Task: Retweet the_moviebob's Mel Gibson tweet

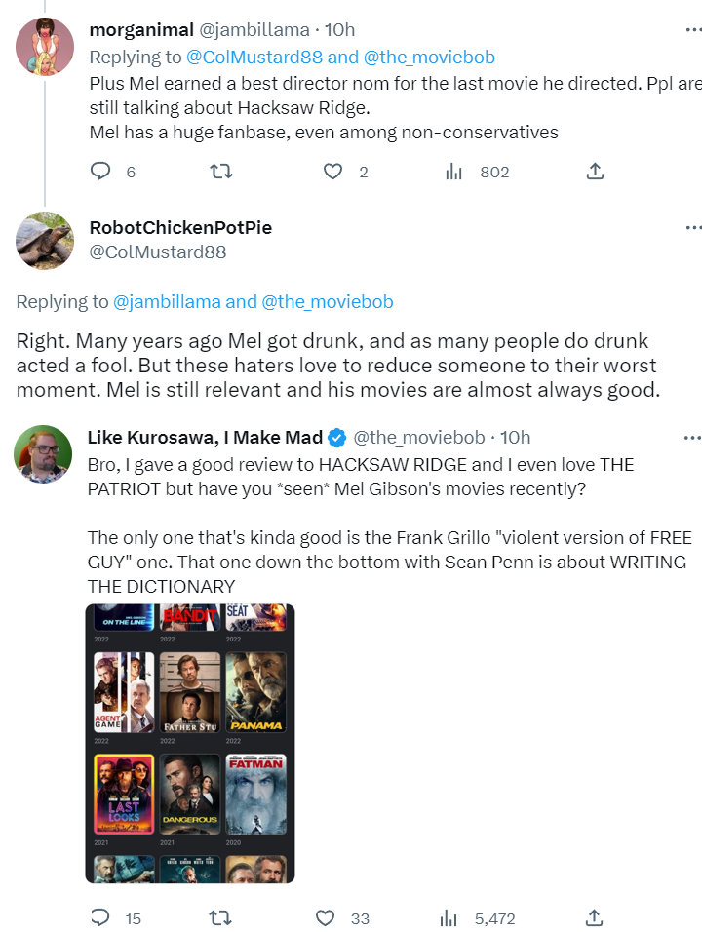Action: pos(221,918)
